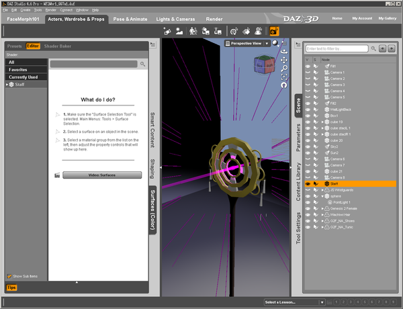Click the PointLight 1 node icon
The height and width of the screenshot is (309, 403).
[330, 202]
